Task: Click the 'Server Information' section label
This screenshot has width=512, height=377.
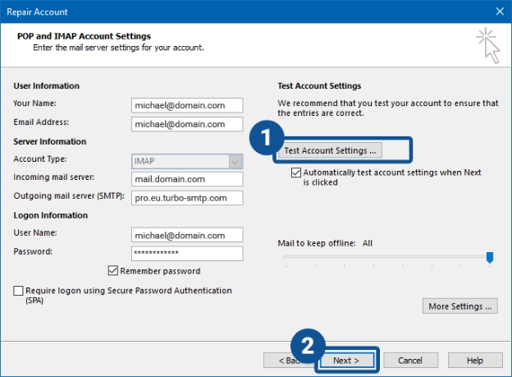Action: click(49, 141)
